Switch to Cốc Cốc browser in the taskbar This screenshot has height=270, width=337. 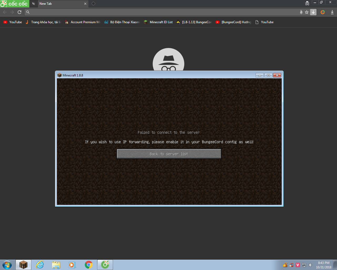click(x=105, y=265)
